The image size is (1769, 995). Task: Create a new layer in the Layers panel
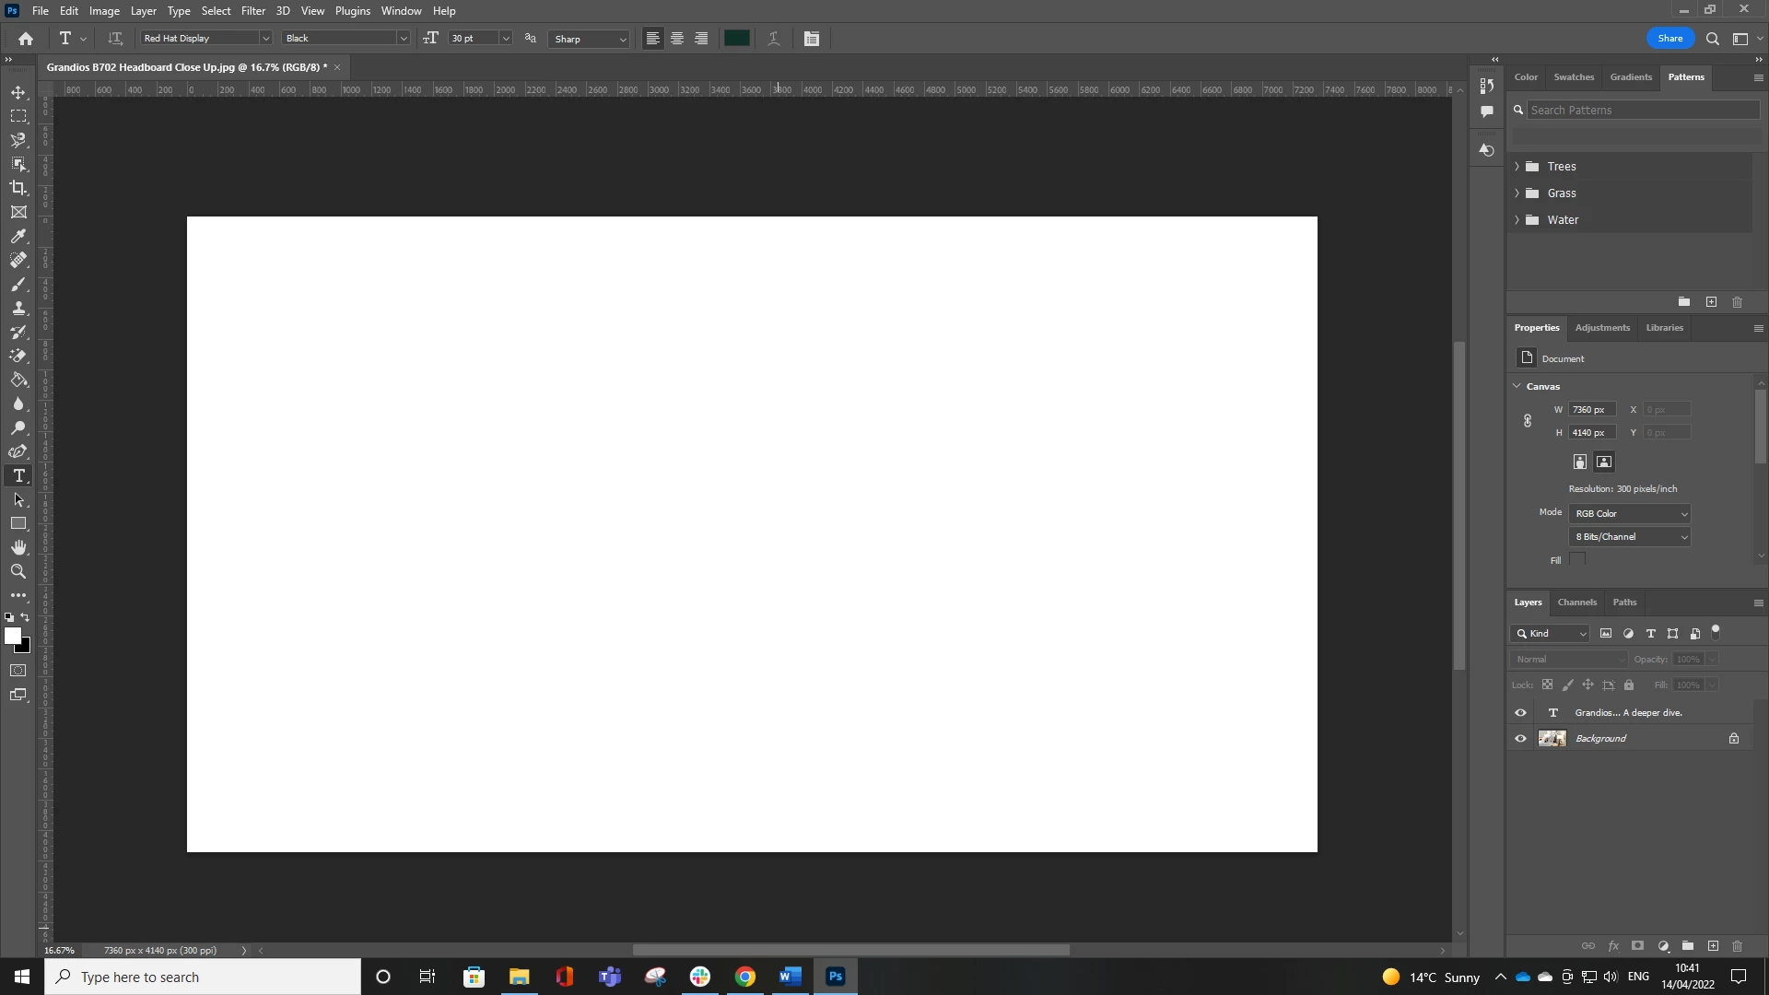(x=1713, y=946)
